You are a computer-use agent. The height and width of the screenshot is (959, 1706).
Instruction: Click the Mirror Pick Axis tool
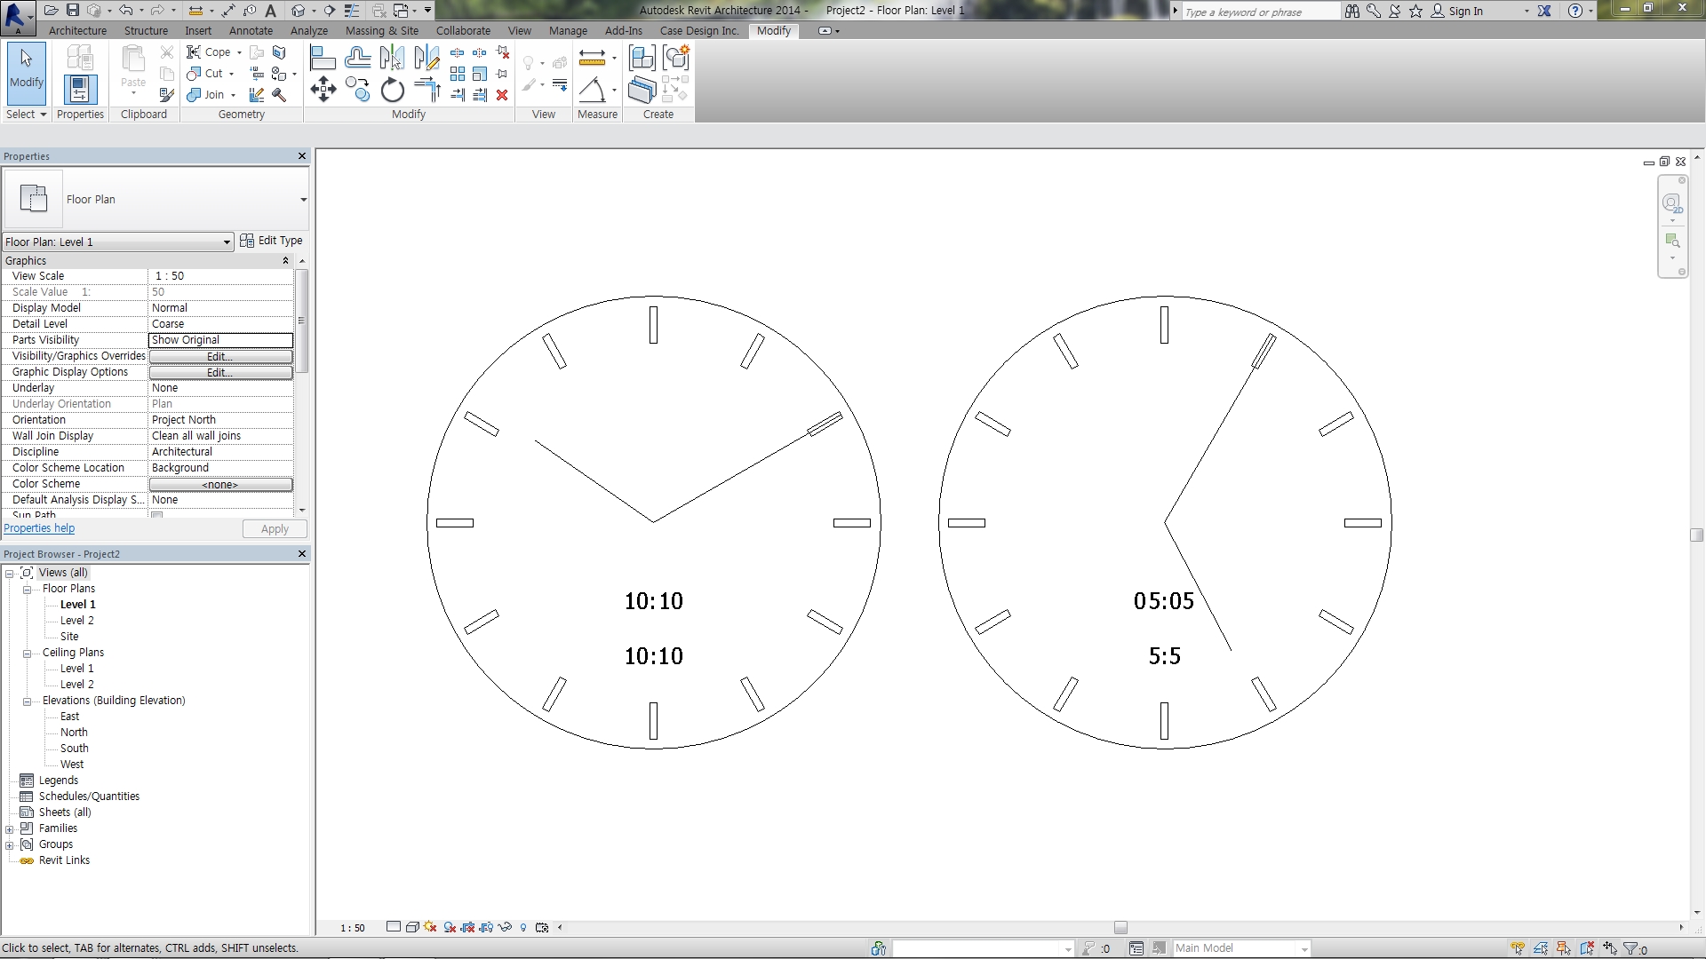pos(391,59)
